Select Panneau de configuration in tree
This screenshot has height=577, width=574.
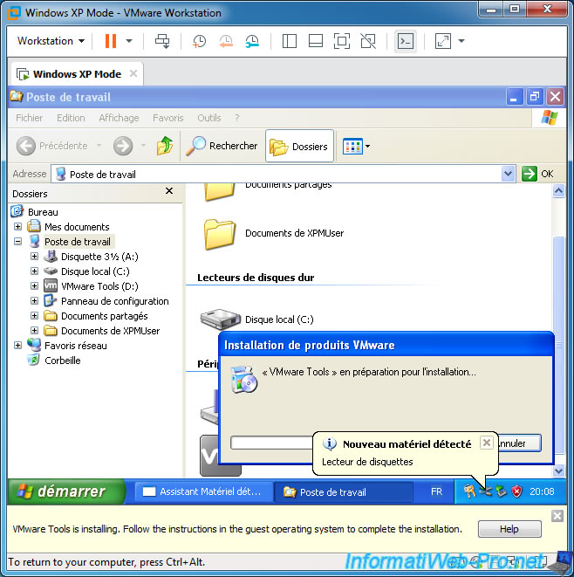(x=115, y=301)
